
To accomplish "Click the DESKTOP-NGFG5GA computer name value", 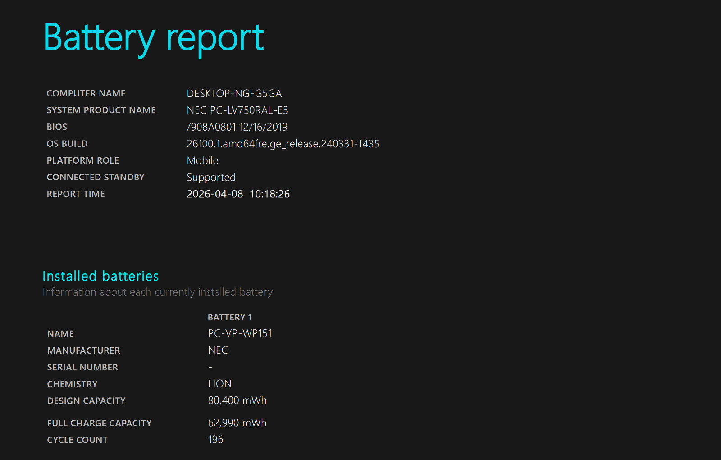I will click(234, 93).
